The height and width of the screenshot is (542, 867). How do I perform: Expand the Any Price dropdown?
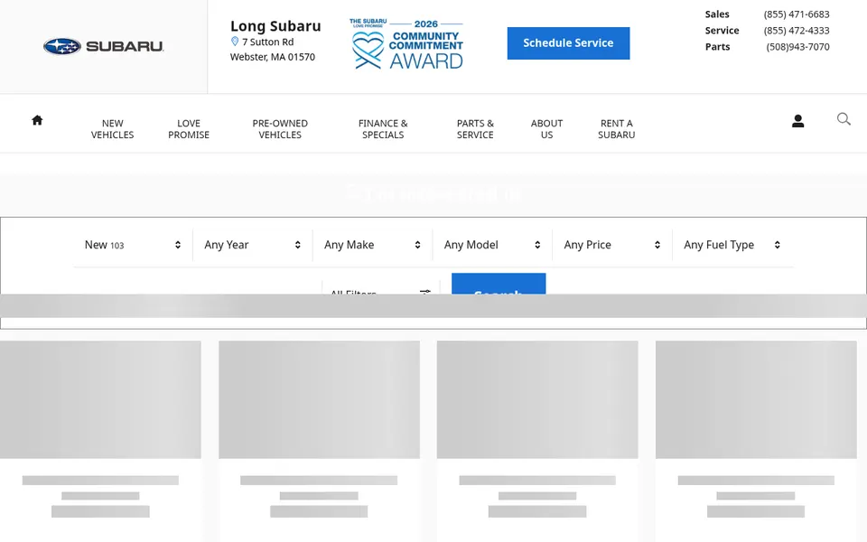[612, 245]
